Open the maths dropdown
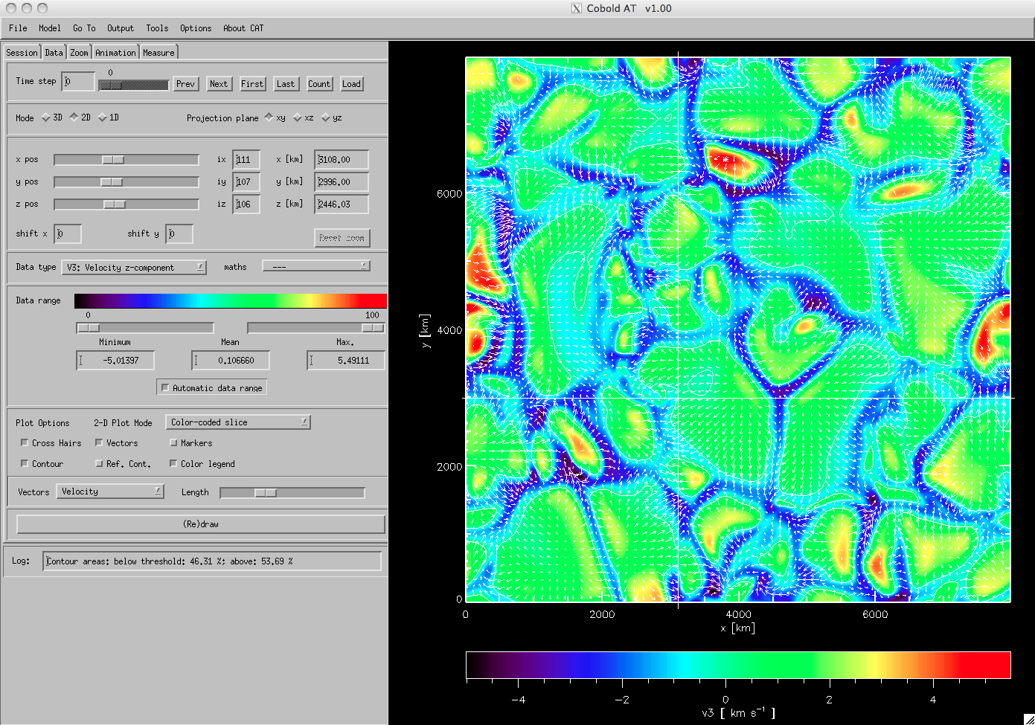This screenshot has height=725, width=1035. tap(316, 266)
